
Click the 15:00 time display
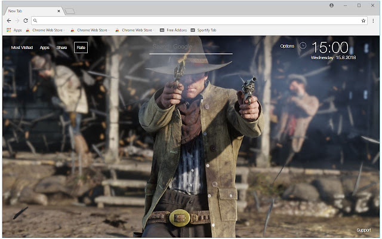coord(330,47)
